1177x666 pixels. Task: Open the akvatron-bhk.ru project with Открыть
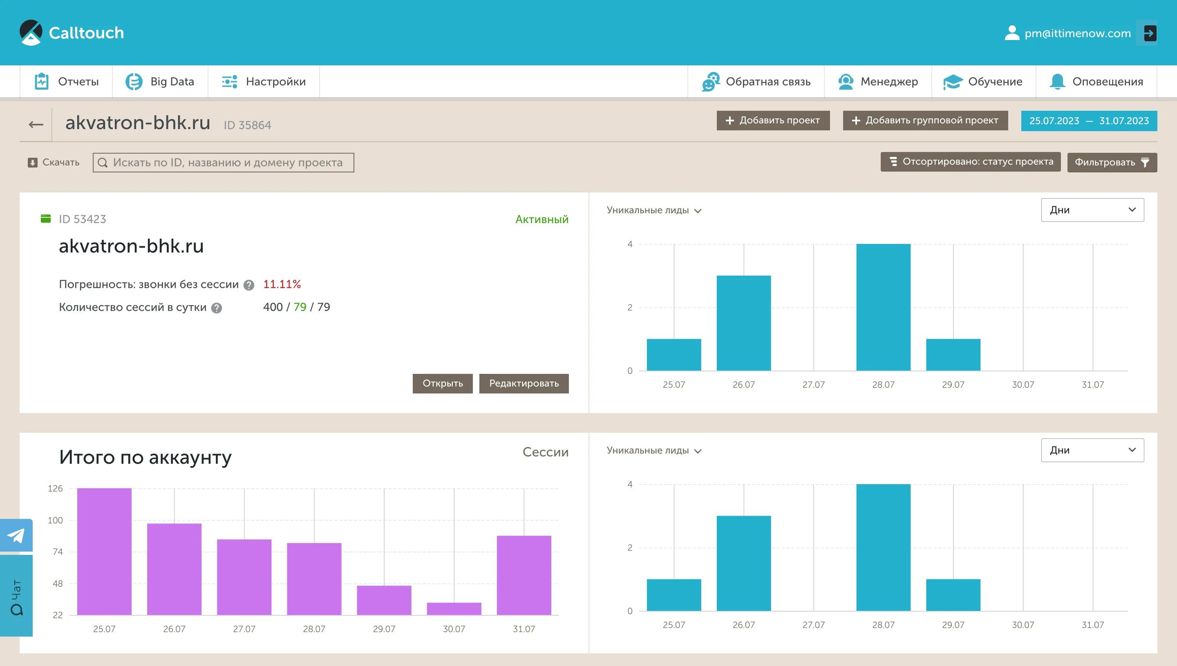442,383
